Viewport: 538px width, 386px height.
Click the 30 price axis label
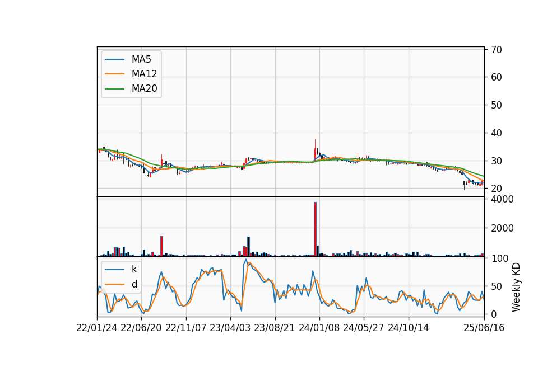click(x=497, y=161)
